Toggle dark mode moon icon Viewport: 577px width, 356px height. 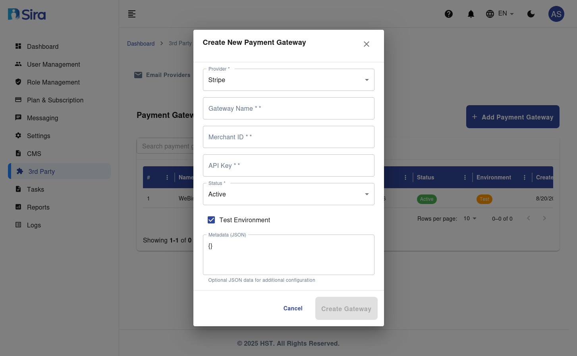(x=531, y=14)
